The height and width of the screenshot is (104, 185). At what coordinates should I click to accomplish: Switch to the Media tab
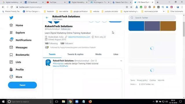pos(98,54)
